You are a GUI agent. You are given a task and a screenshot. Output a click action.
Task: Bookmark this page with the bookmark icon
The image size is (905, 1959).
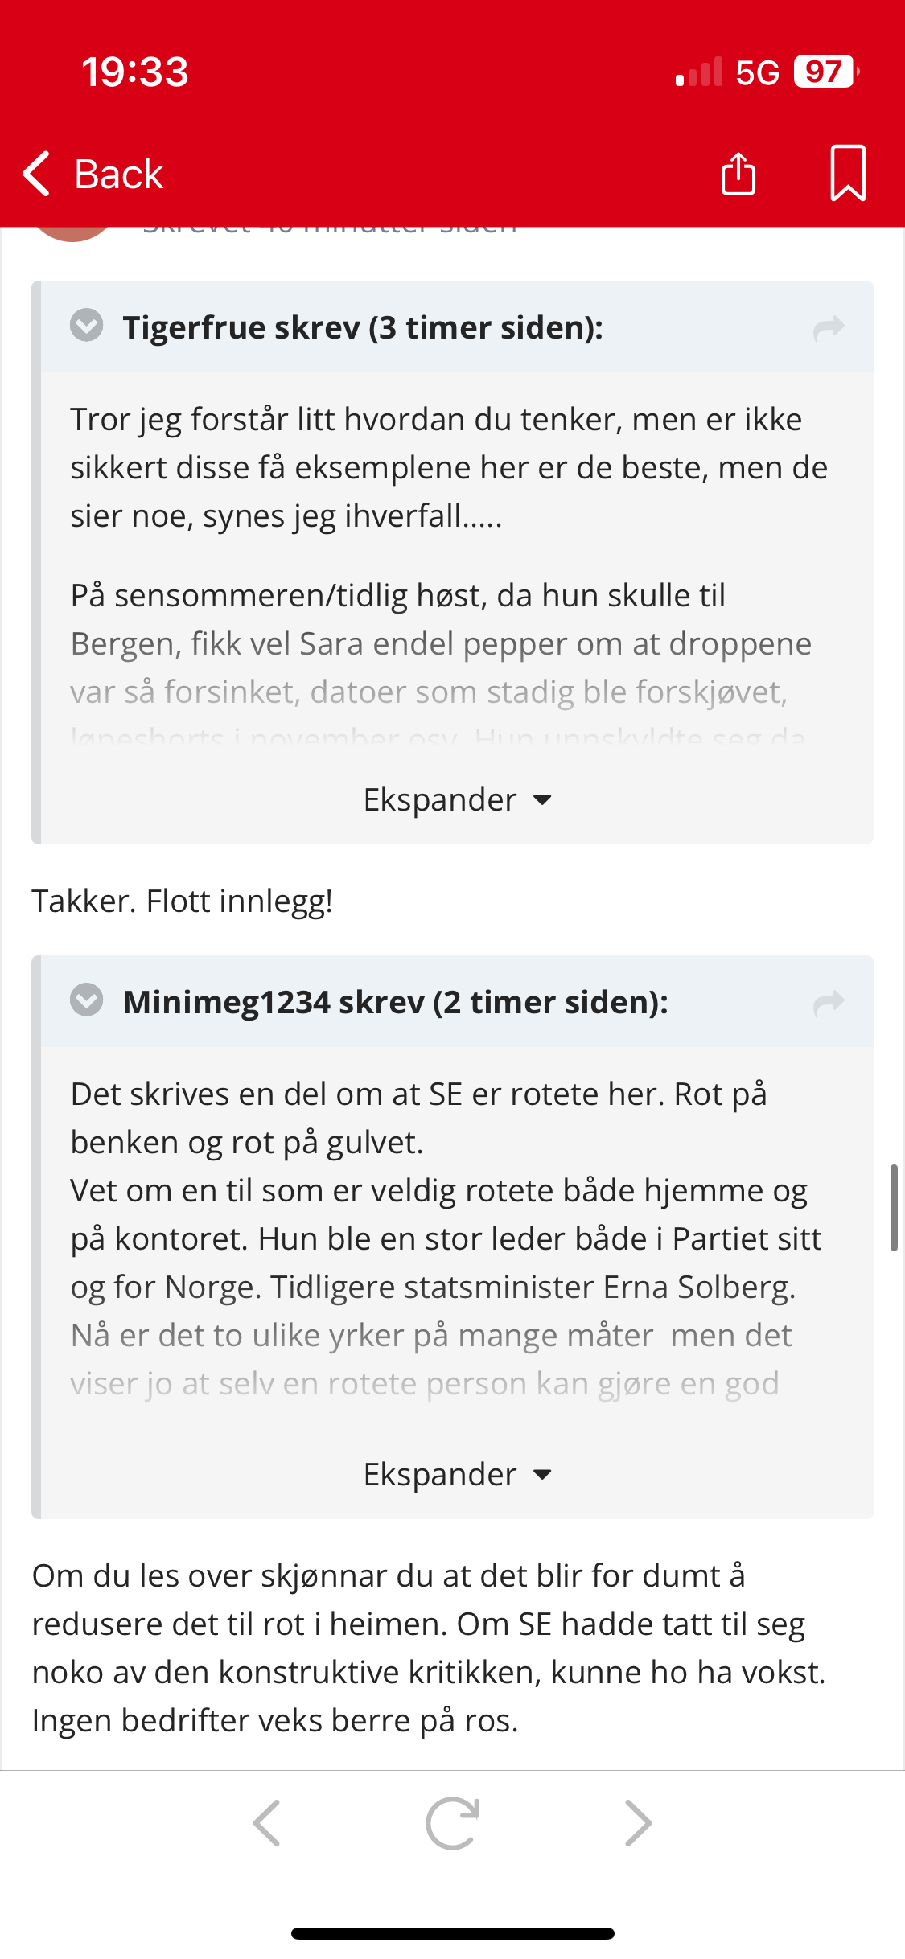pos(848,173)
